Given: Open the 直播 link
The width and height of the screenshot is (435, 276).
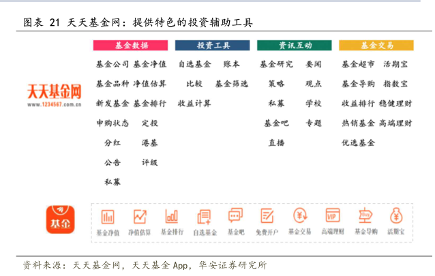Looking at the screenshot, I should point(276,143).
